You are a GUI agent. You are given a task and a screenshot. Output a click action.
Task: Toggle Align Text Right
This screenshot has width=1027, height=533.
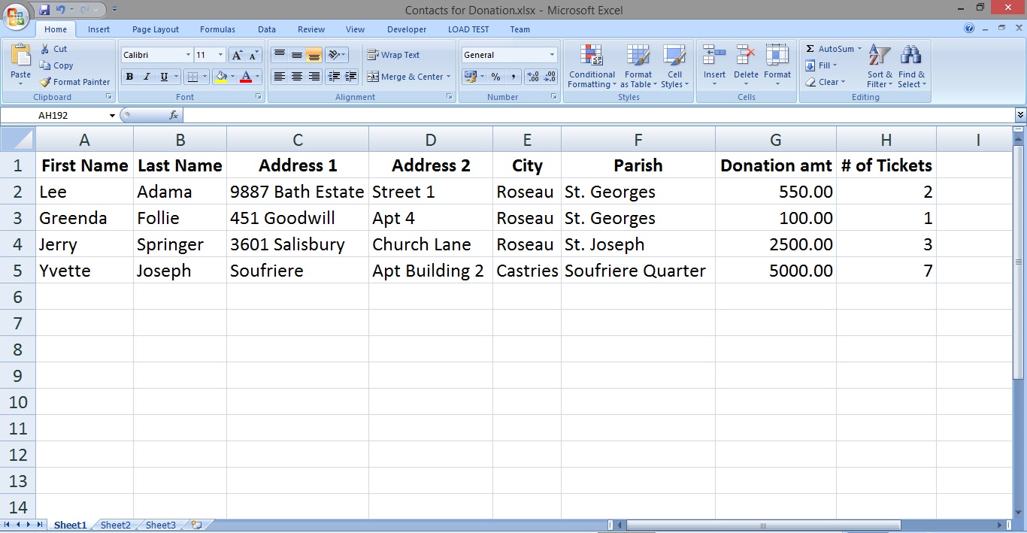(x=314, y=77)
